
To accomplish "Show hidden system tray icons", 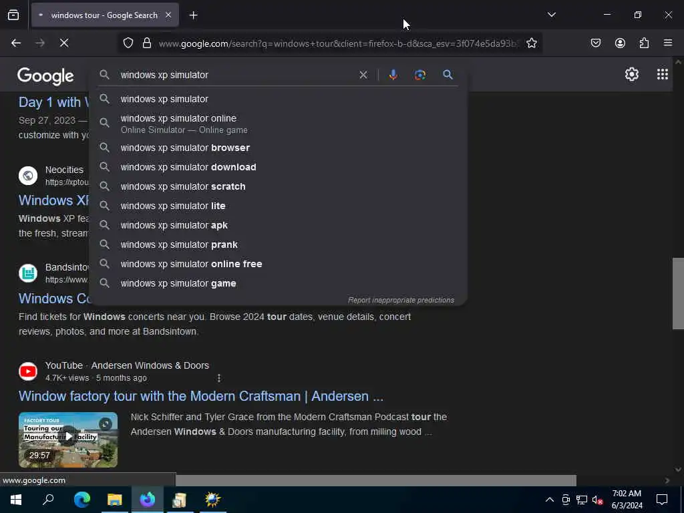I will (550, 500).
